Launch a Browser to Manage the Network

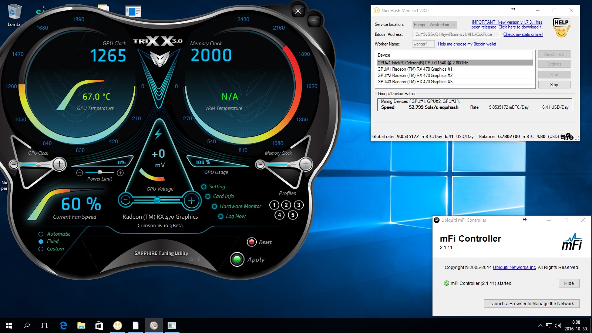coord(532,304)
